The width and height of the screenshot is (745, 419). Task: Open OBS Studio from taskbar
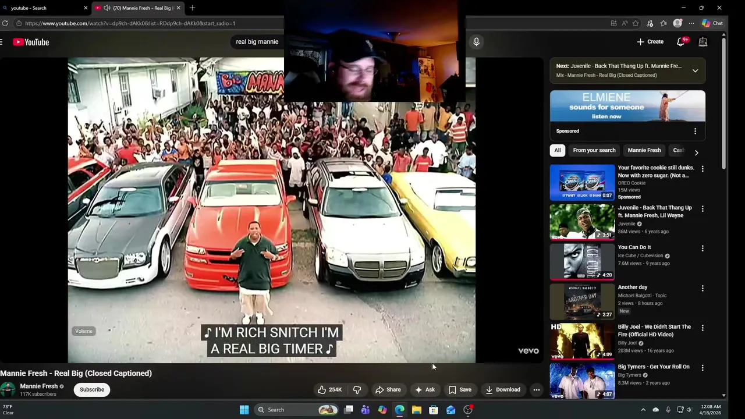click(468, 410)
